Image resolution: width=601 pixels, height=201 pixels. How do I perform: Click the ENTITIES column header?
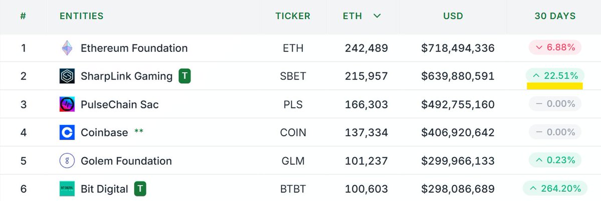(x=82, y=16)
